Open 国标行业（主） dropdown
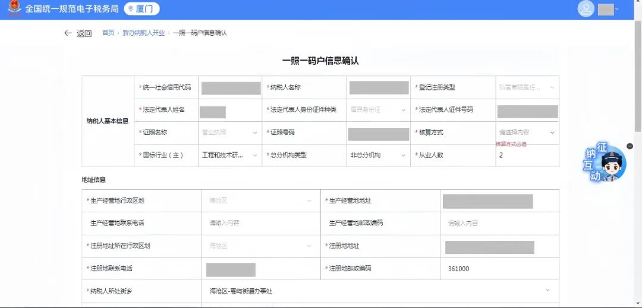 coord(229,155)
